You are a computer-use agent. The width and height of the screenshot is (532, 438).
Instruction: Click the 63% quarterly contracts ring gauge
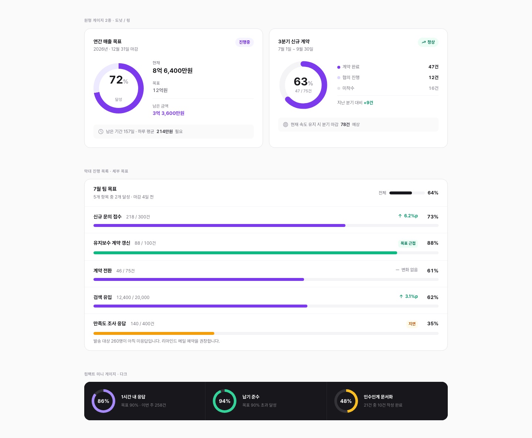303,85
